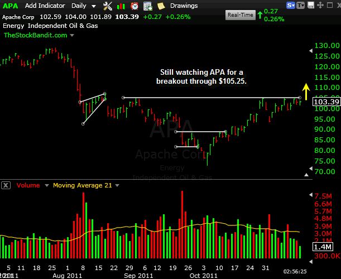Open the Add Indicator menu

point(46,6)
